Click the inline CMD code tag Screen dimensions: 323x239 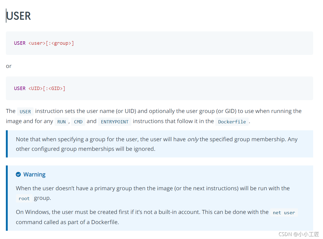point(78,122)
